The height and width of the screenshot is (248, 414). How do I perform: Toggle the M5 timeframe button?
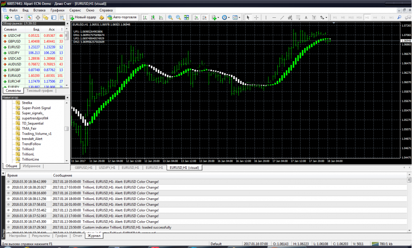pyautogui.click(x=343, y=17)
